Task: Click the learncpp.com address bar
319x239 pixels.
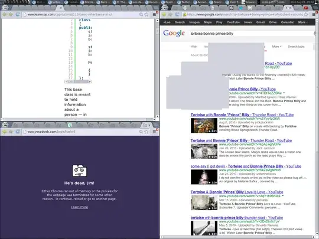Action: coord(82,14)
